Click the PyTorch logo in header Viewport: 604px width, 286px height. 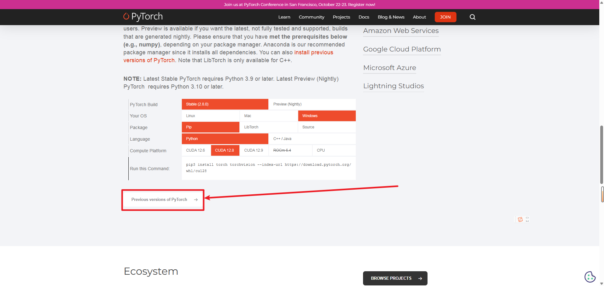143,17
